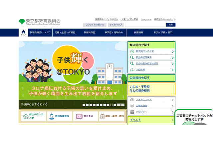This screenshot has height=142, width=213.
Task: Open the 相談・手続・窓口 navigation menu
Action: (x=163, y=33)
